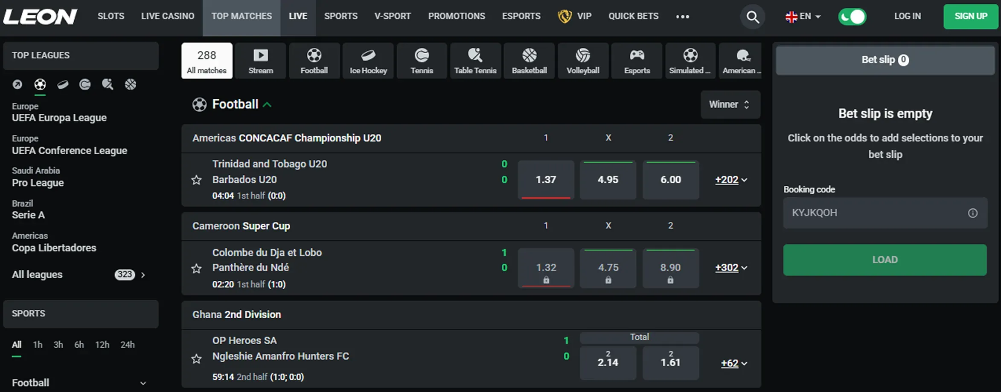This screenshot has width=1001, height=392.
Task: Switch to the Live Casino menu
Action: click(168, 16)
